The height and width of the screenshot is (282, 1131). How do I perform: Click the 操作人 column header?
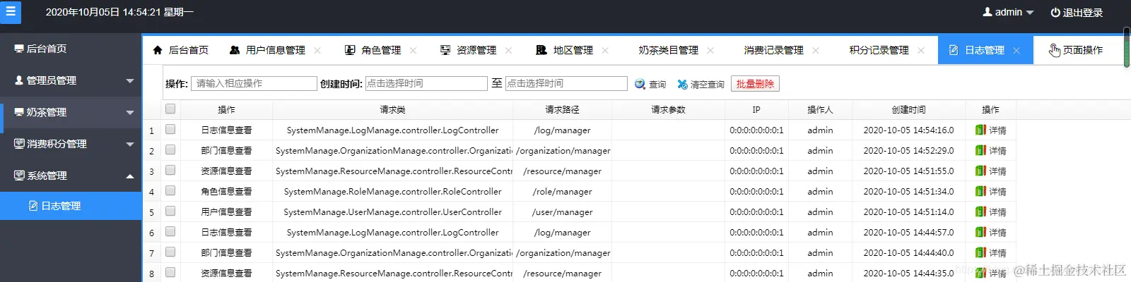(820, 110)
